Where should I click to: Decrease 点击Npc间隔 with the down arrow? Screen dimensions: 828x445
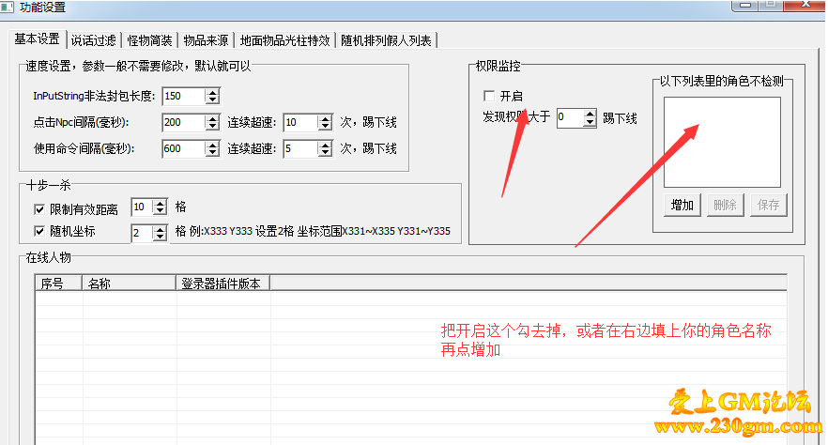(x=212, y=127)
